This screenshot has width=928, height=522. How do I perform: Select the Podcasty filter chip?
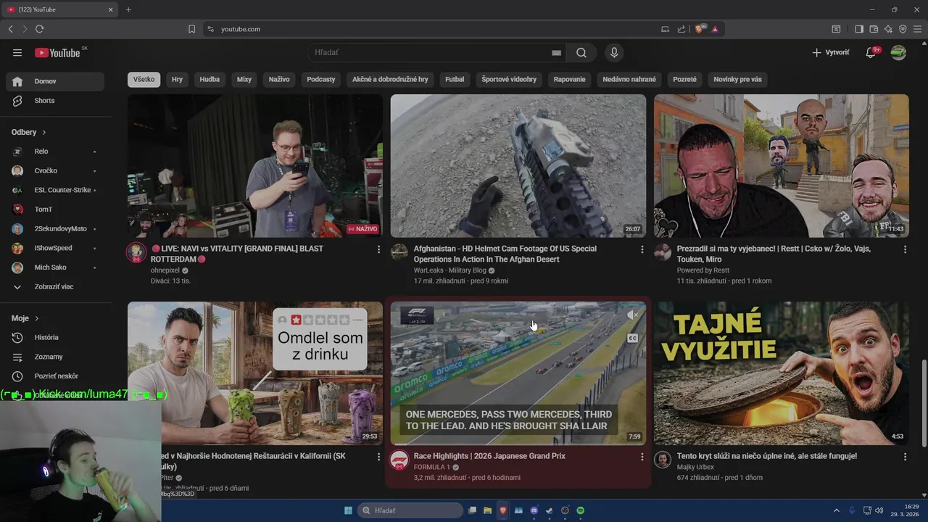(321, 79)
